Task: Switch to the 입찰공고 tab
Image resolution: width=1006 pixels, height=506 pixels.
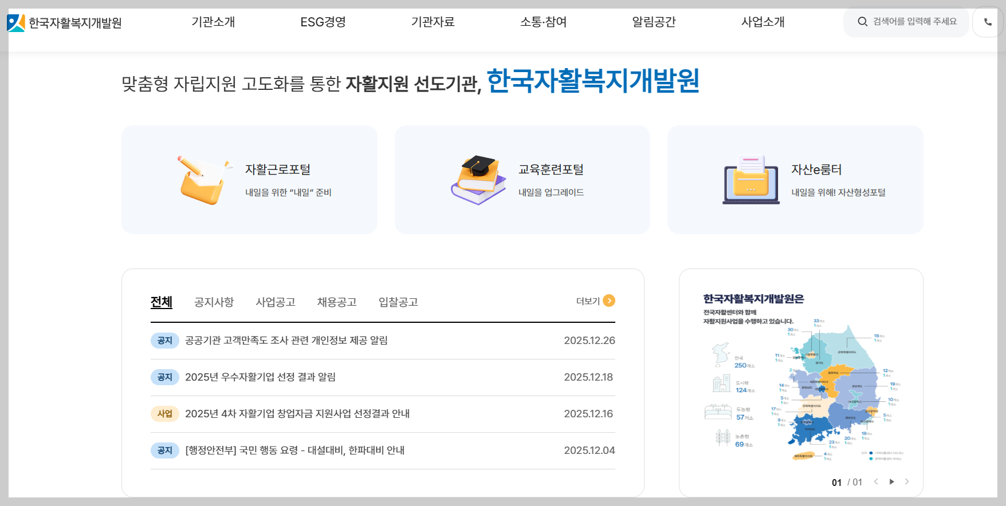Action: 398,302
